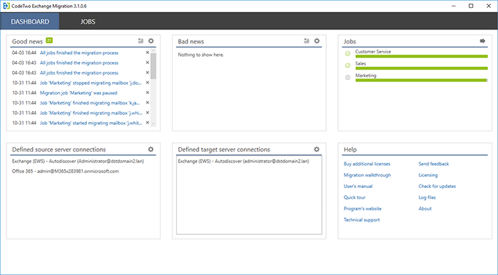Open the Migration walkthrough link
Screen dimensions: 498x275
pos(367,175)
